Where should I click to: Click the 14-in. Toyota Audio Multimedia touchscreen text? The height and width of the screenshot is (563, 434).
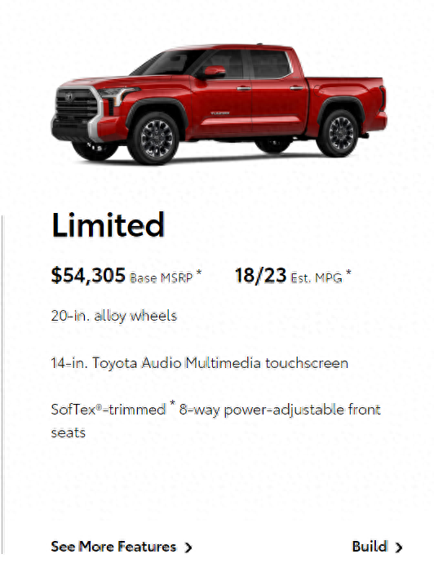coord(200,363)
